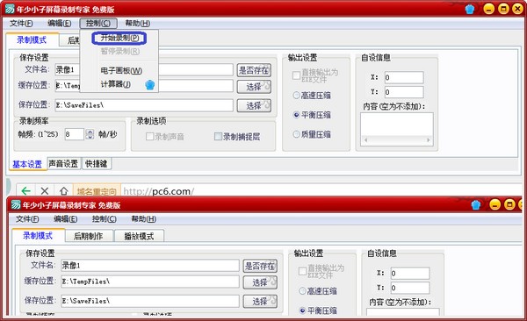Switch to 声音设置 tab
The width and height of the screenshot is (527, 321).
tap(63, 163)
